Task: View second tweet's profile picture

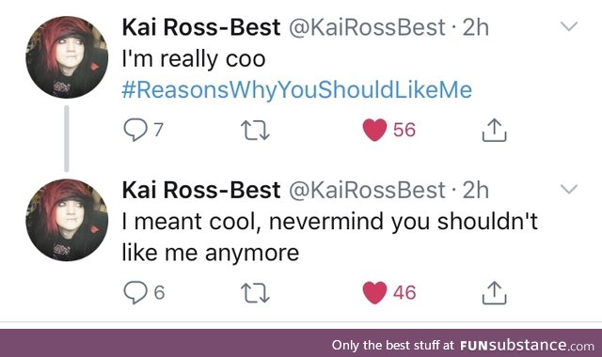Action: pos(67,220)
